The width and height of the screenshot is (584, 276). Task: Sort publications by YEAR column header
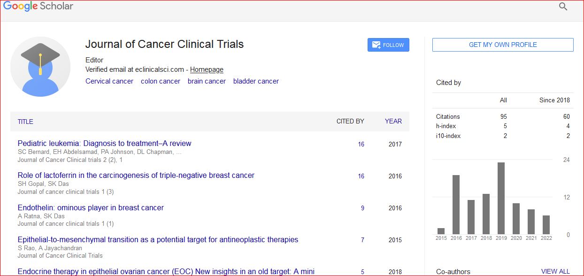click(393, 121)
